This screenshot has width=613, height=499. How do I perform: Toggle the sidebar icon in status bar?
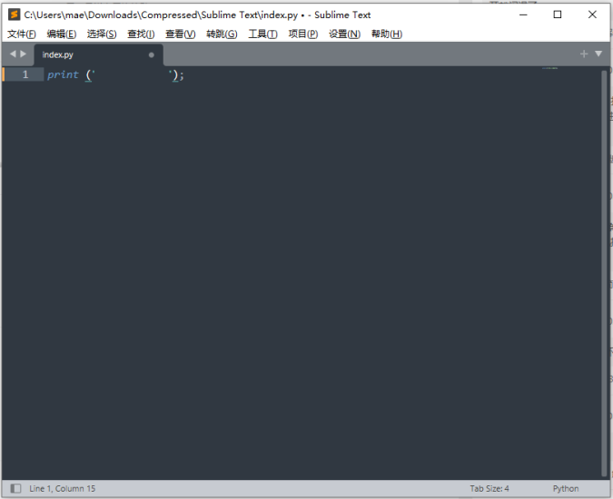tap(15, 488)
